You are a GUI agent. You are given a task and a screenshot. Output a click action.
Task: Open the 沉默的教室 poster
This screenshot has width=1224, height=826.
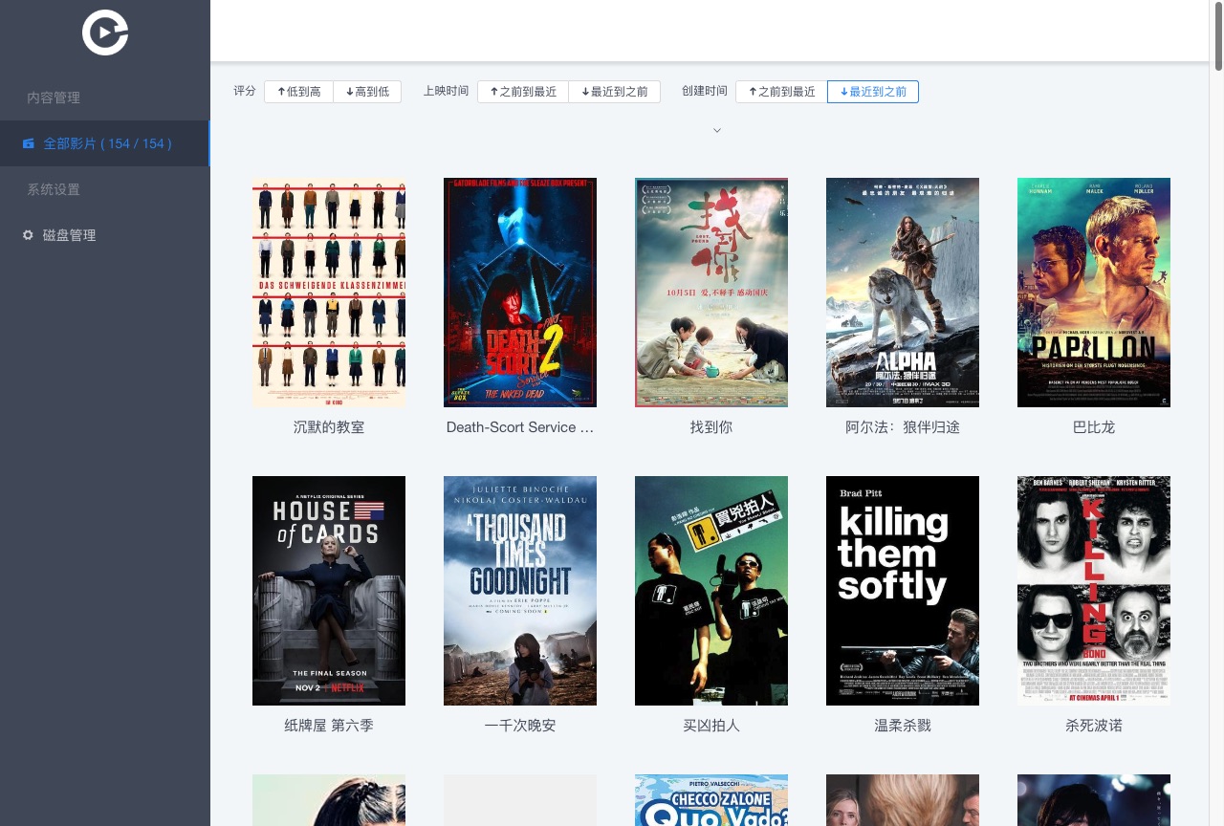[x=329, y=293]
